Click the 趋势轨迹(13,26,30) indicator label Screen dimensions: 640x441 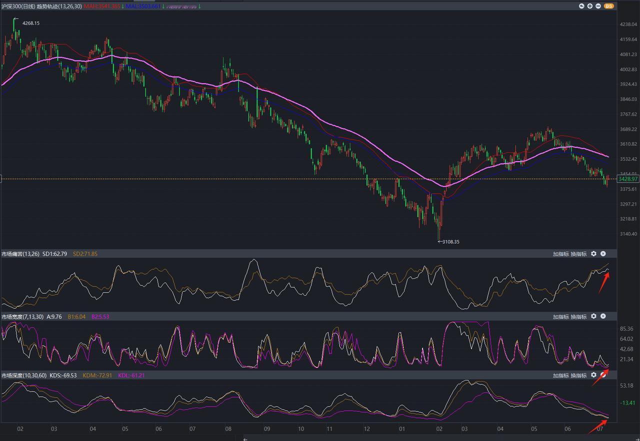click(x=59, y=6)
